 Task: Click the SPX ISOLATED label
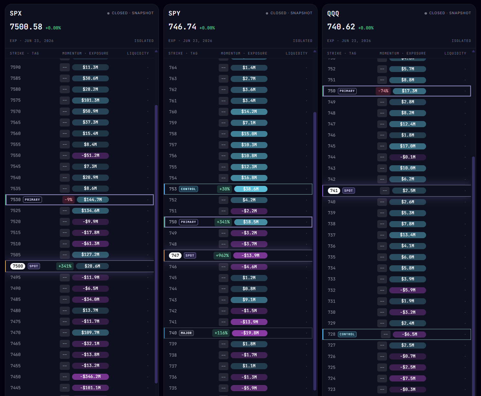coord(144,41)
